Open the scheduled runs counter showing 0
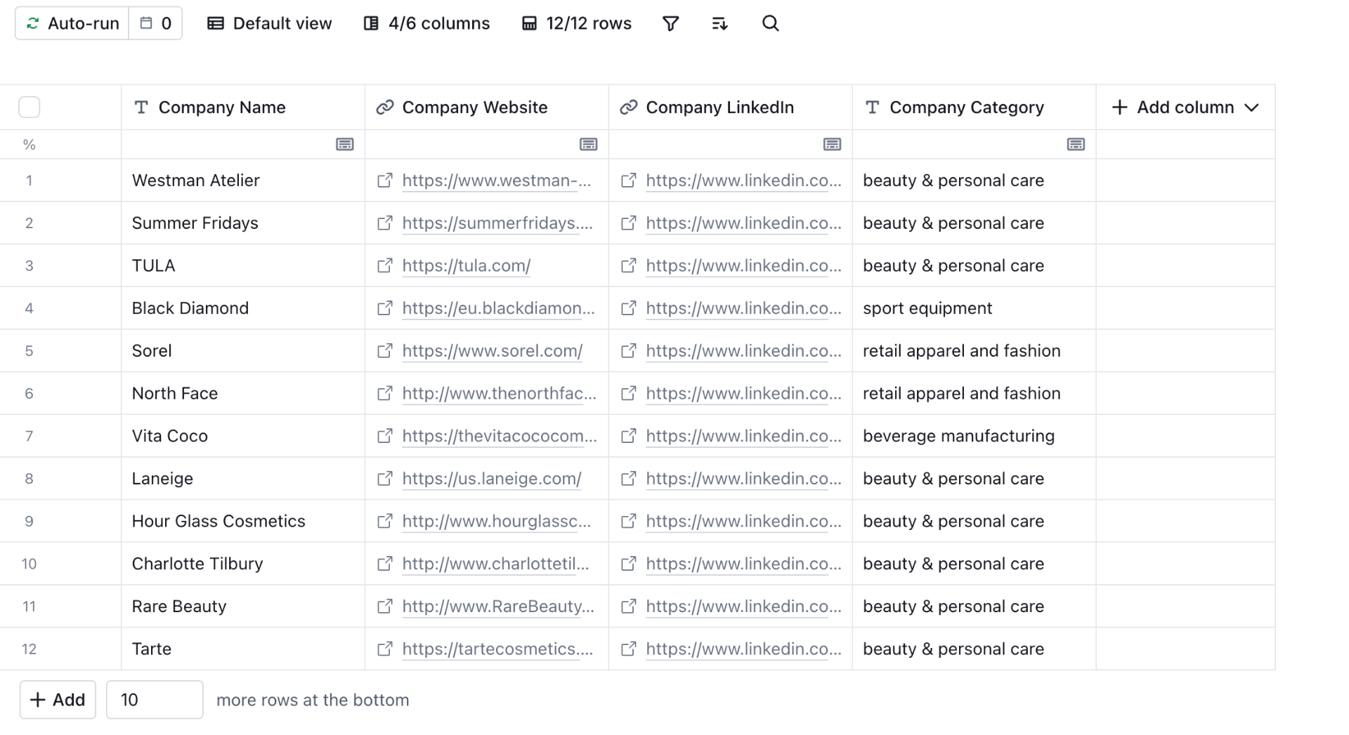1349x735 pixels. 155,23
